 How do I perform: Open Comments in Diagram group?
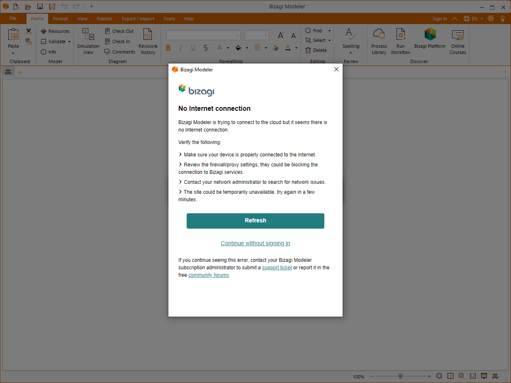coord(120,52)
